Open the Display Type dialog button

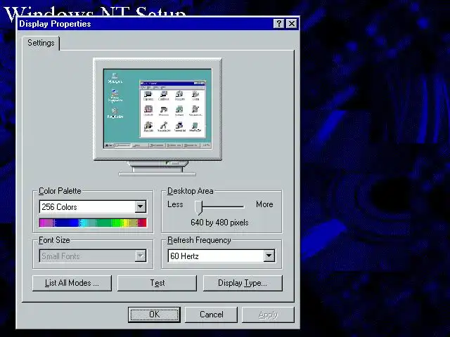point(243,283)
